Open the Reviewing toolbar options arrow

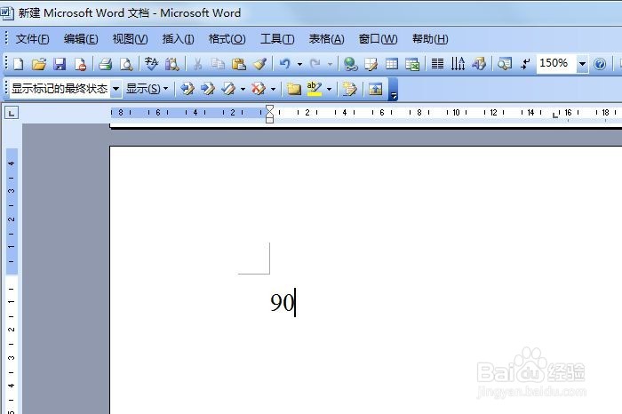393,89
